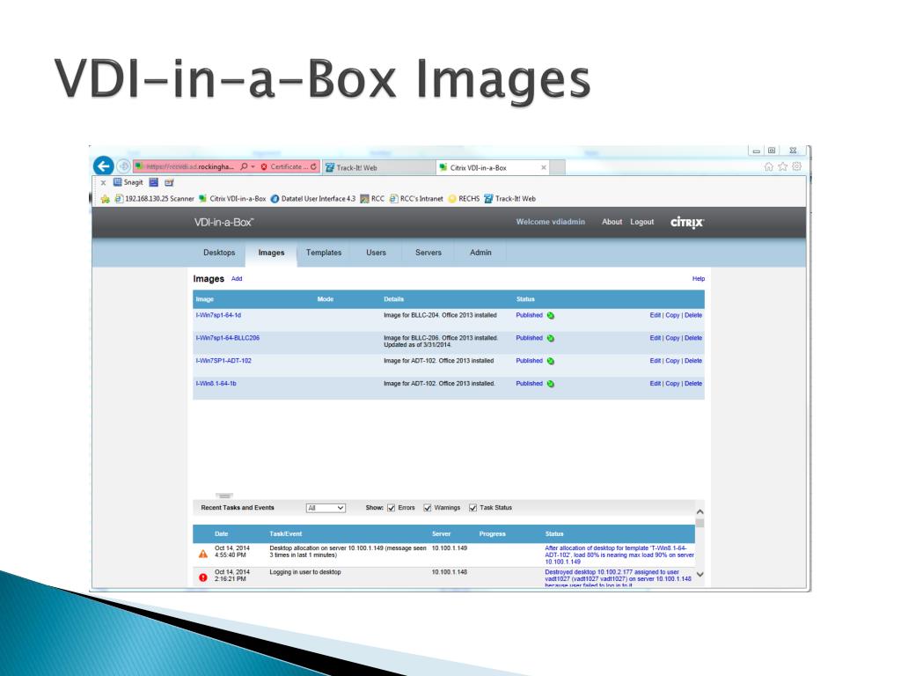Click Published status icon for I-Win7sp1-64-1d

551,316
